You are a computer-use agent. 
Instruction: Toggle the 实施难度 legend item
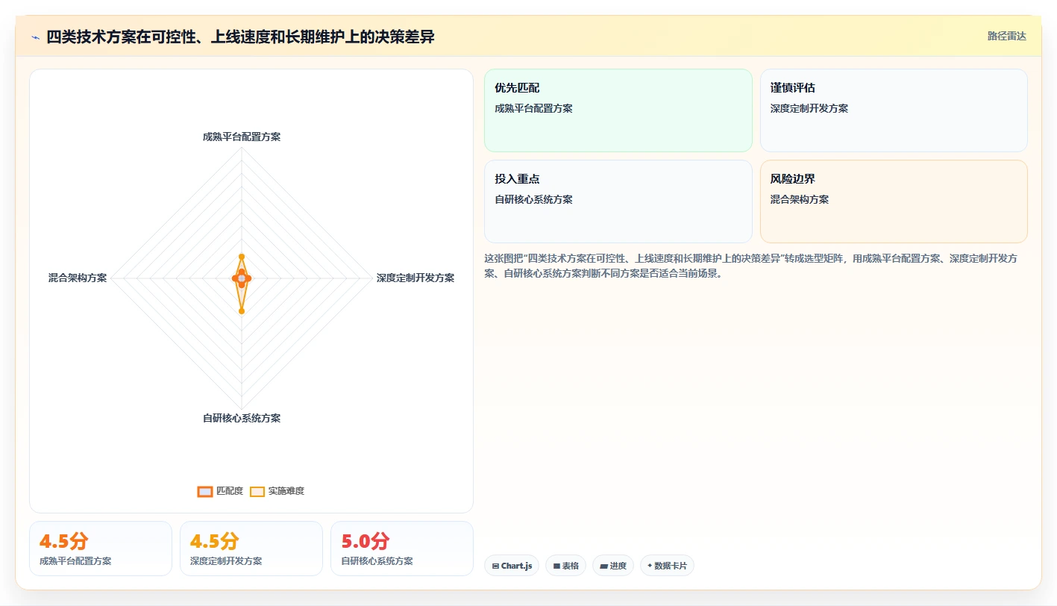coord(277,491)
